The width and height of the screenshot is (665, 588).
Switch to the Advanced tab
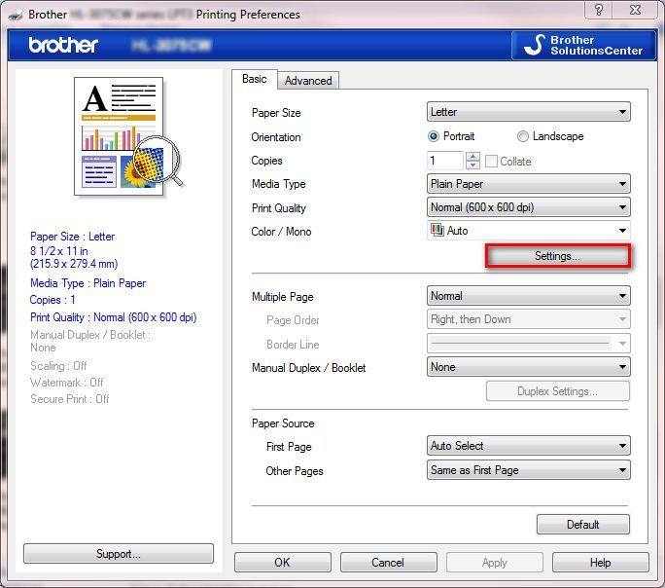[308, 81]
